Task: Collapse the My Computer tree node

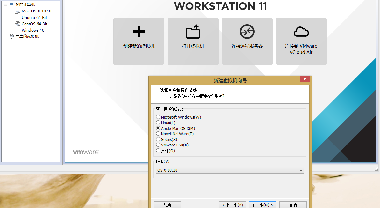Action: click(x=5, y=5)
